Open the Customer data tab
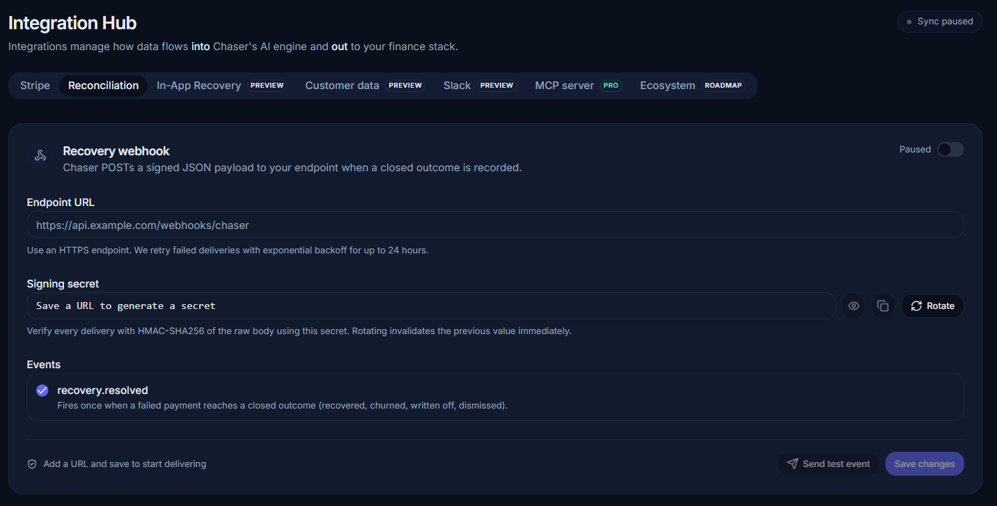 point(365,86)
